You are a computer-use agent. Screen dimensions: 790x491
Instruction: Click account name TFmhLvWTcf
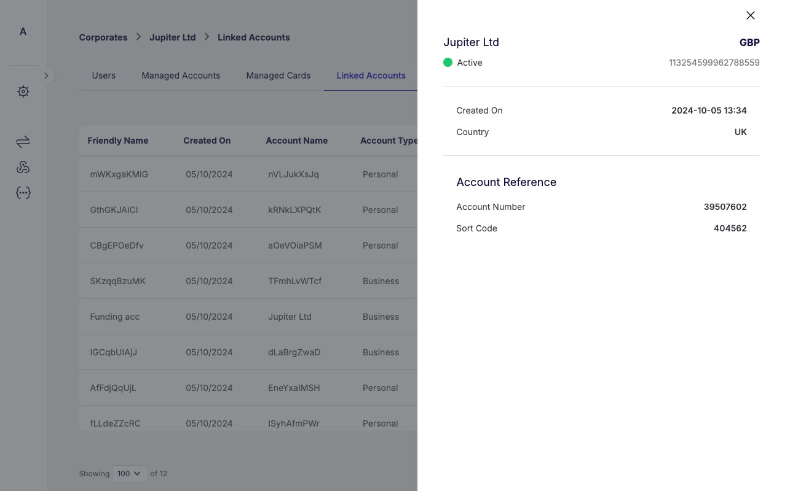pos(295,281)
